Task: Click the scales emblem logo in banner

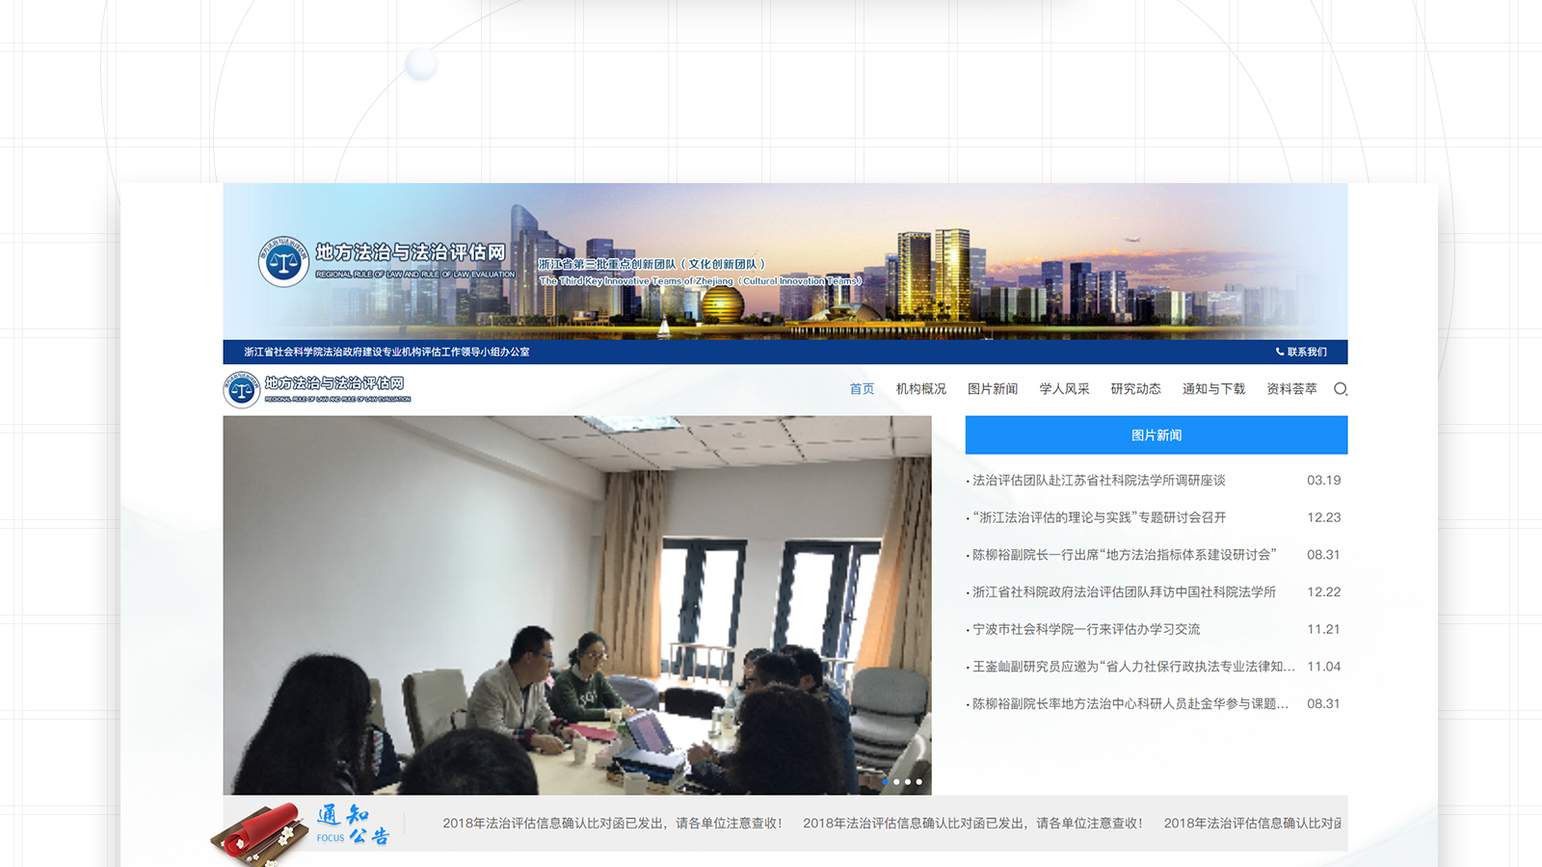Action: pos(282,262)
